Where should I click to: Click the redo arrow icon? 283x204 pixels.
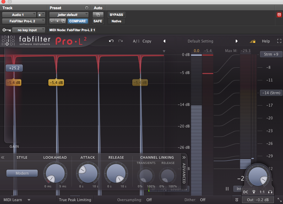121,41
